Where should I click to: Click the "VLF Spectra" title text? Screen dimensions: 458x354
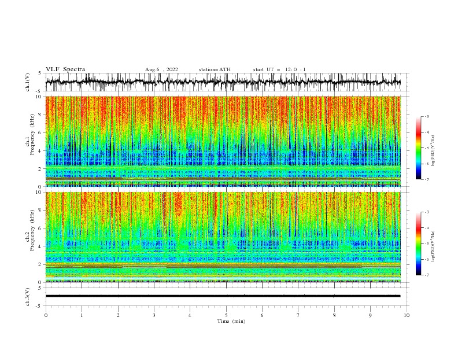pos(65,69)
